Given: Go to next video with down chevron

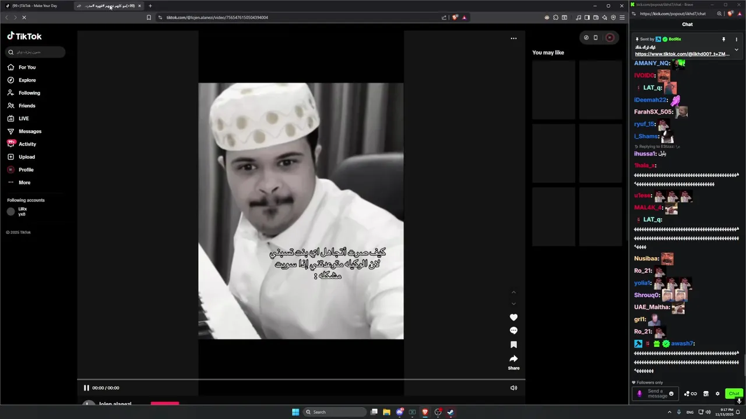Looking at the screenshot, I should tap(513, 304).
